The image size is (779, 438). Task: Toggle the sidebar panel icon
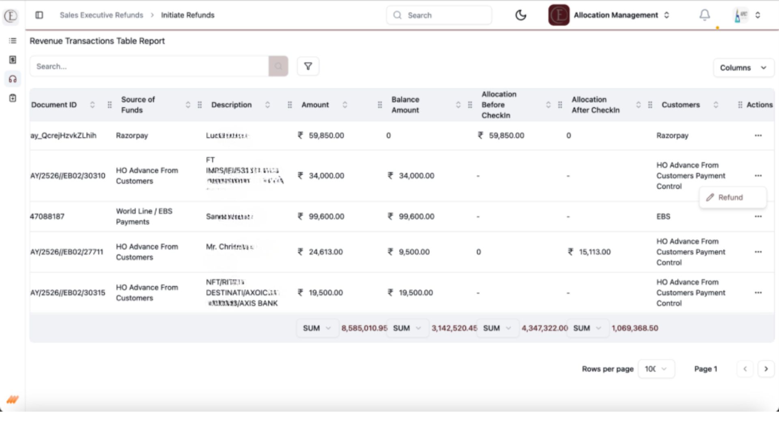39,15
